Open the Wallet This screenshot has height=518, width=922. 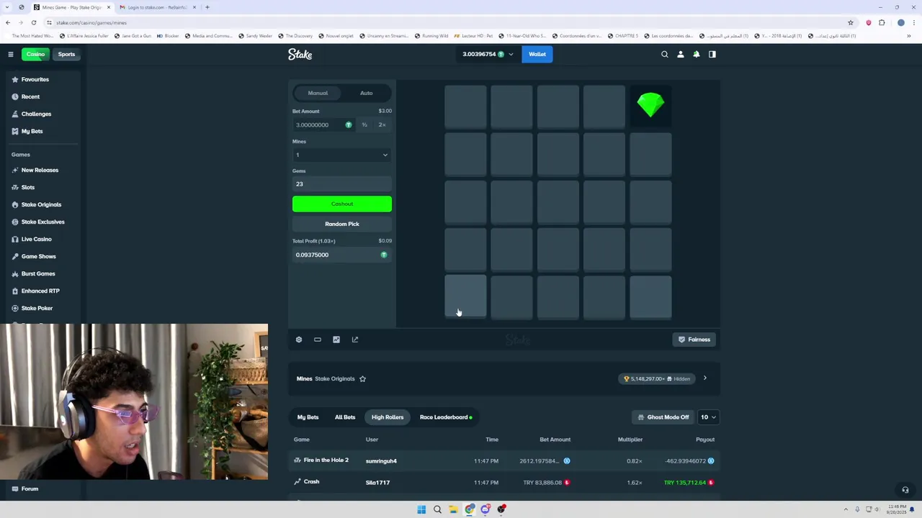tap(537, 54)
